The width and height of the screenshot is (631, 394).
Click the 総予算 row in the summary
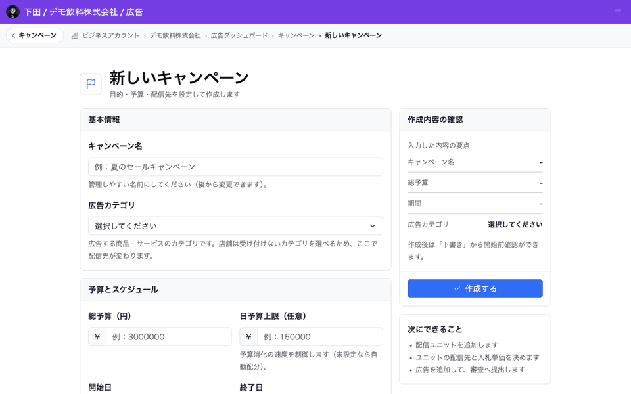click(x=475, y=183)
